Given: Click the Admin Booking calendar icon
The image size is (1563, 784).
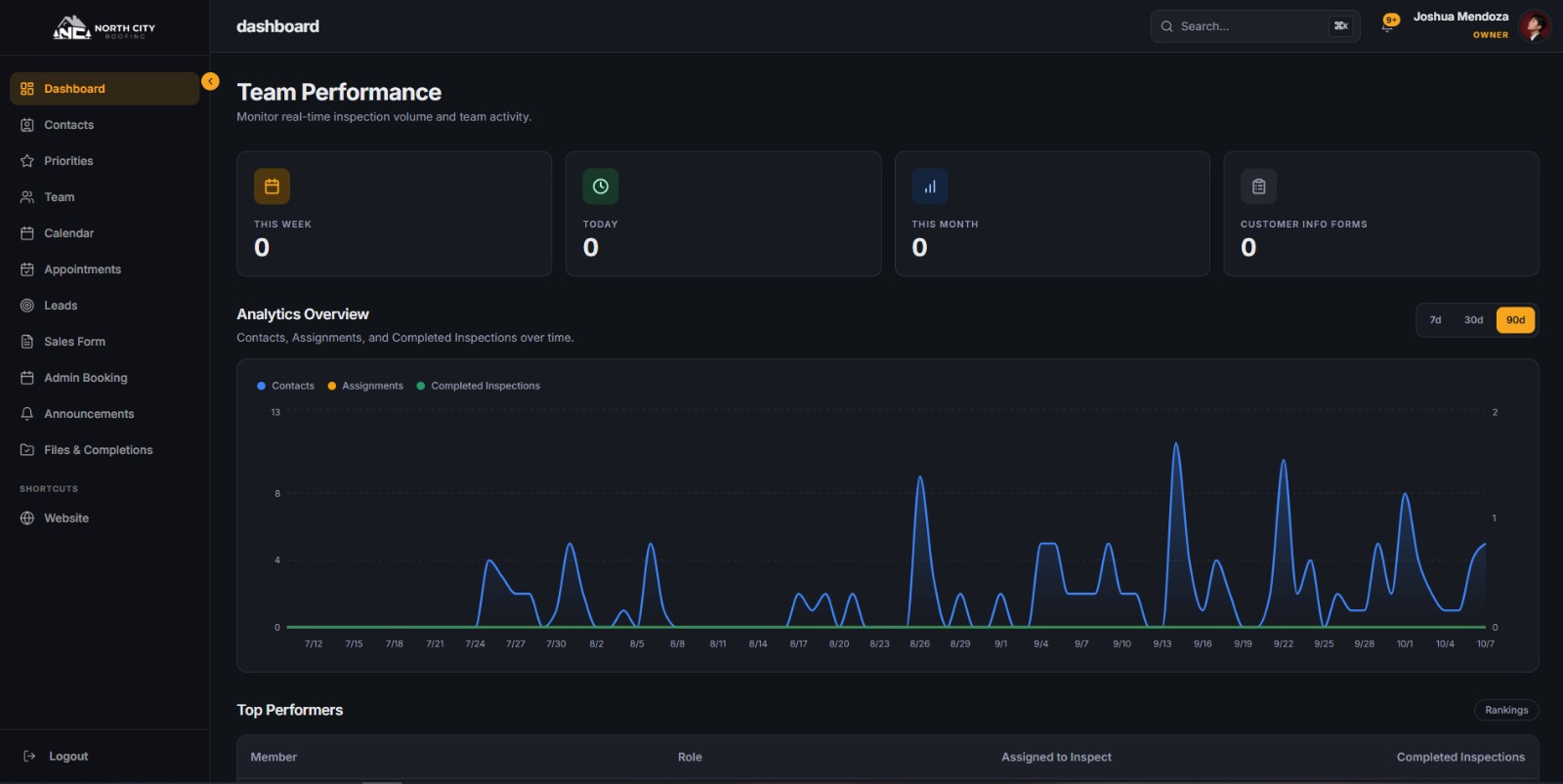Looking at the screenshot, I should (x=27, y=378).
